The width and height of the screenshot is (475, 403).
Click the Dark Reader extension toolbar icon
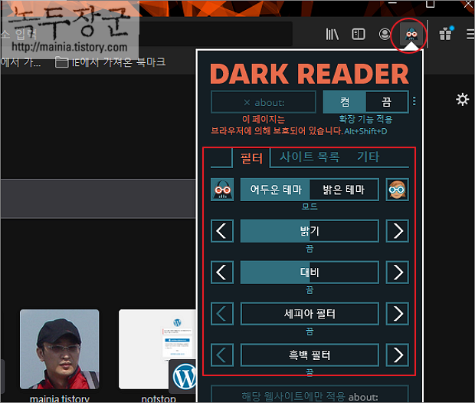(x=411, y=34)
